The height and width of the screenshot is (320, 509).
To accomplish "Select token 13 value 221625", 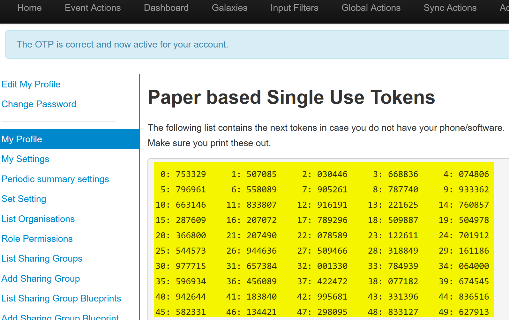I will pyautogui.click(x=403, y=205).
